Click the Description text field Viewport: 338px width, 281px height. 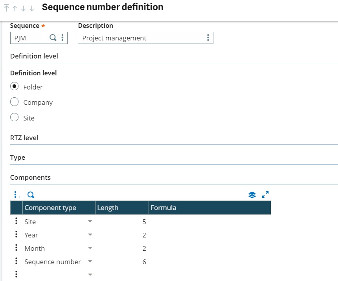(142, 38)
